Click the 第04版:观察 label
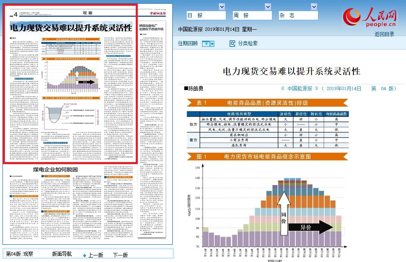 (19, 254)
